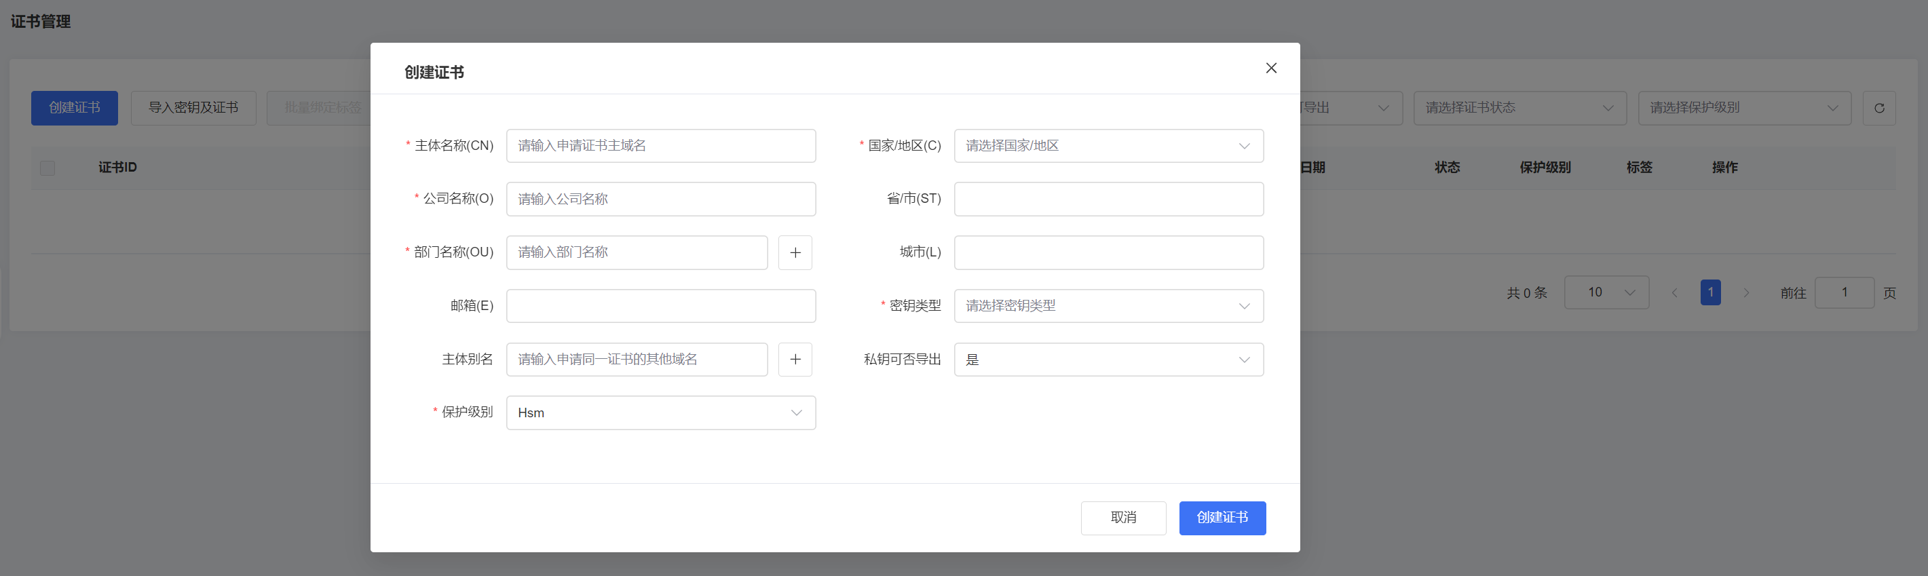
Task: Click 证书管理 page title
Action: click(x=41, y=22)
